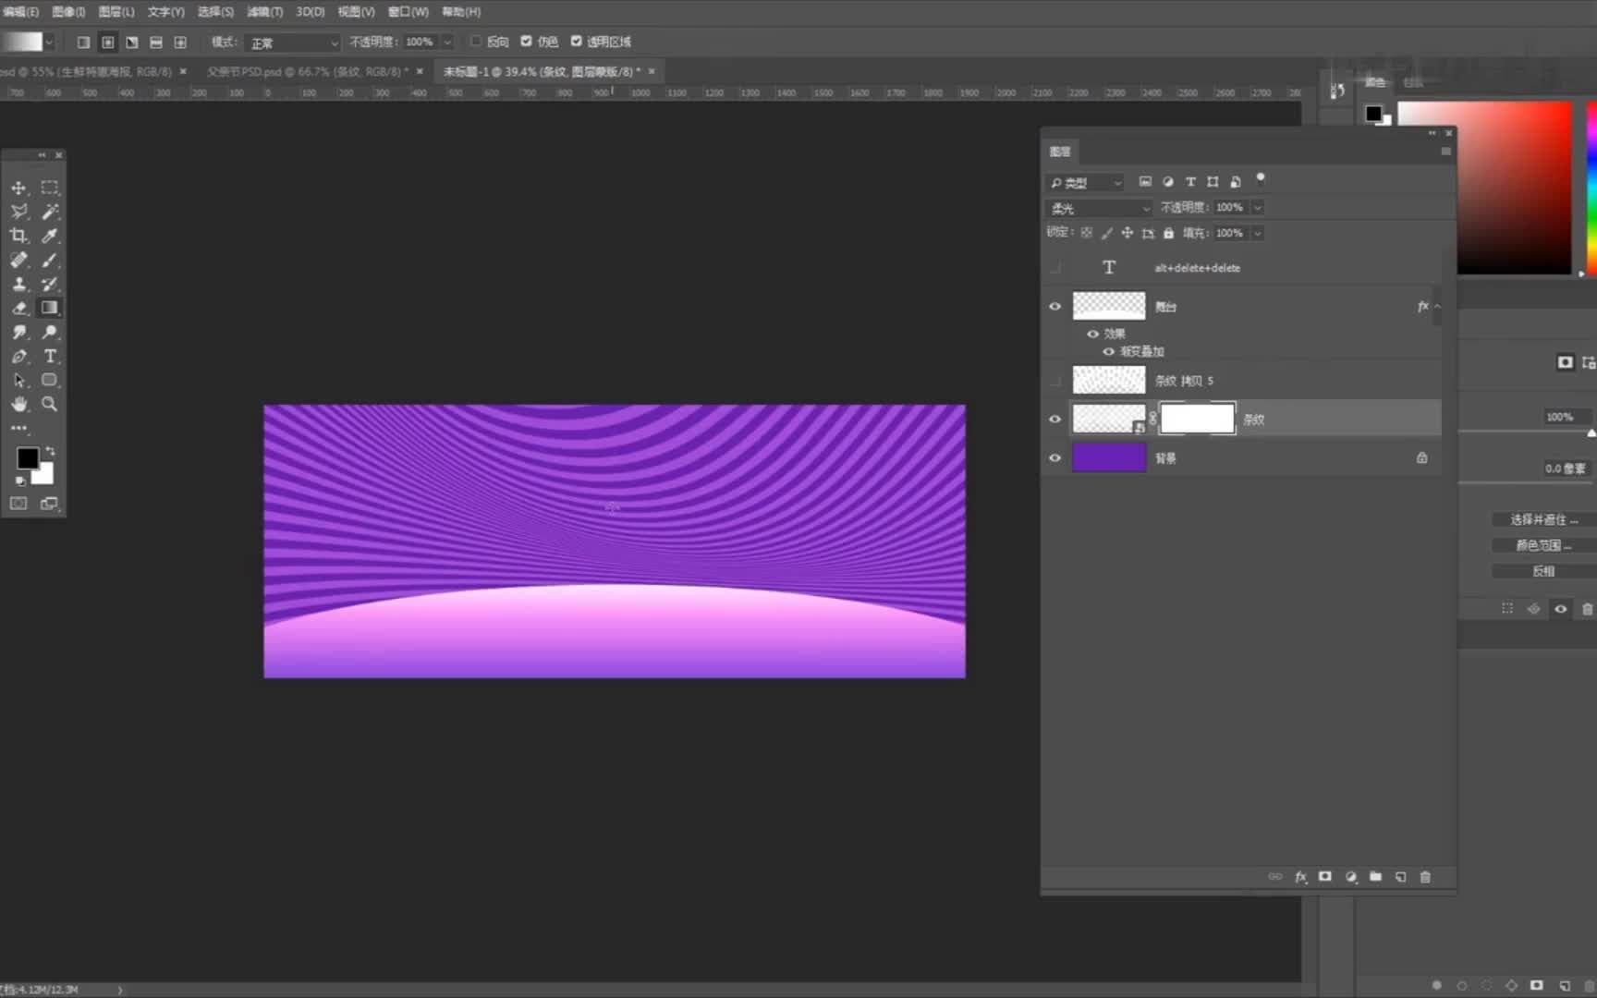1597x998 pixels.
Task: Open the 模式 blend mode dropdown in options bar
Action: click(x=294, y=43)
